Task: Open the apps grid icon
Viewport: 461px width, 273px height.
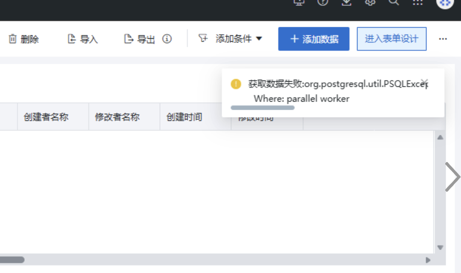Action: (x=418, y=3)
